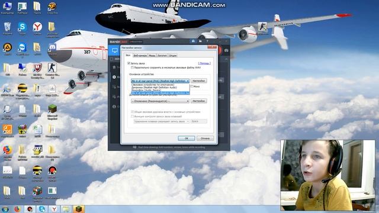Click the Space hotkey input field
The image size is (379, 213).
pos(199,121)
